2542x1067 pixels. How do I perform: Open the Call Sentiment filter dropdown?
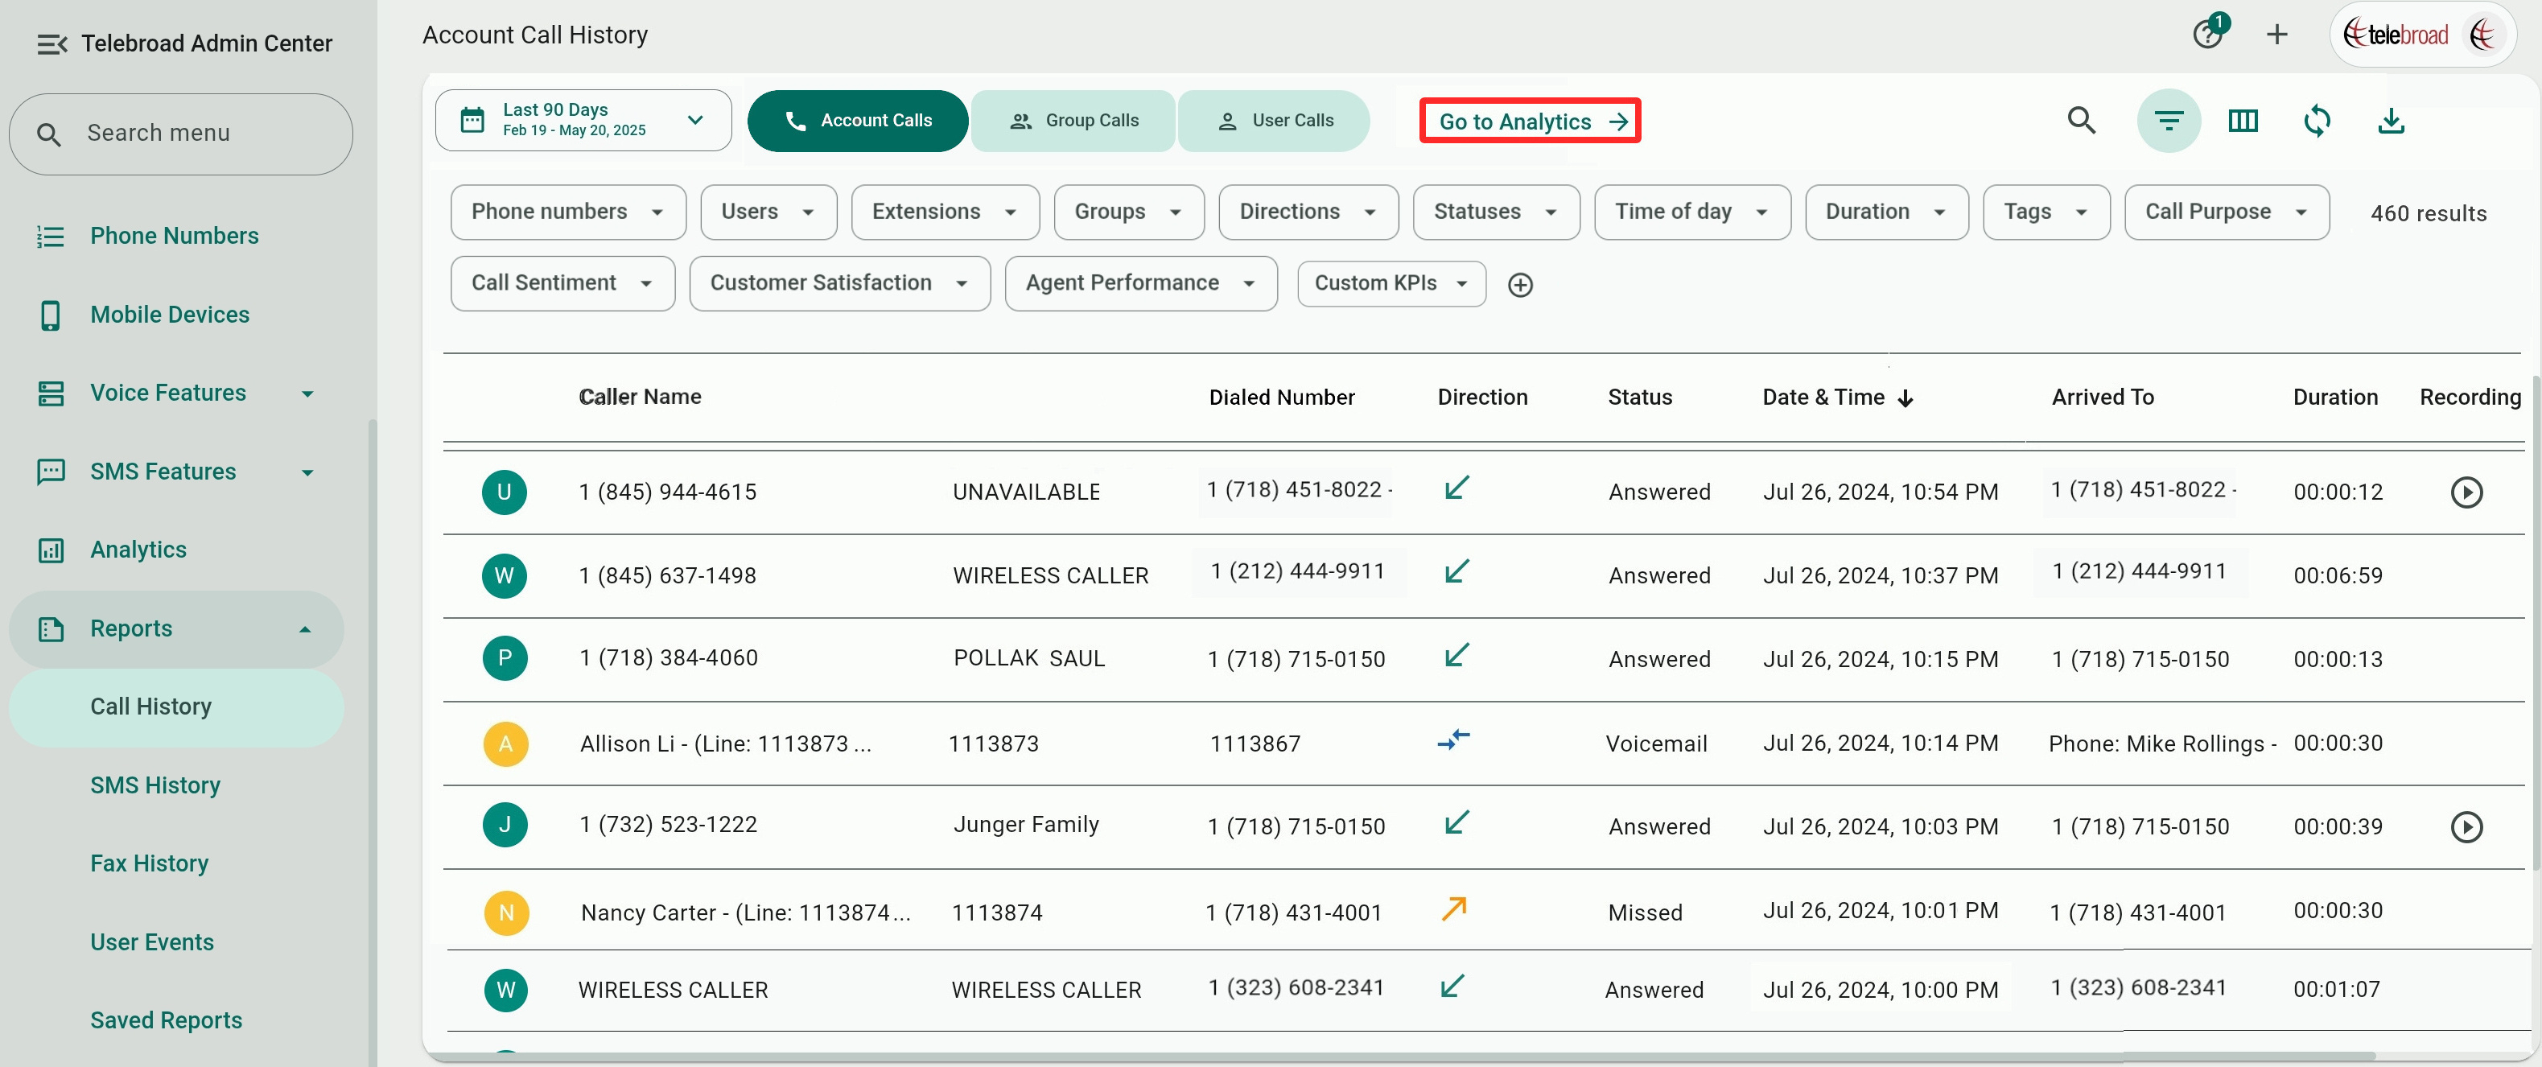[562, 283]
